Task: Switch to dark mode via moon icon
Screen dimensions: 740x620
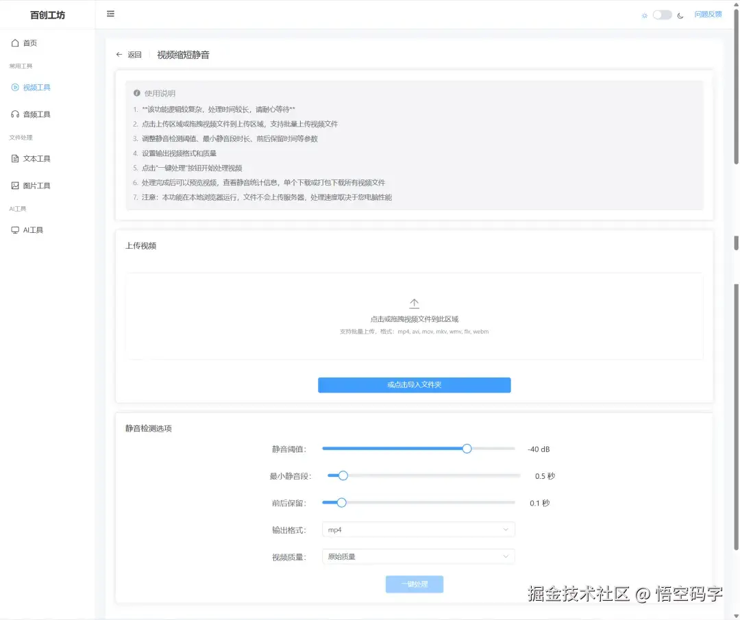Action: tap(679, 14)
